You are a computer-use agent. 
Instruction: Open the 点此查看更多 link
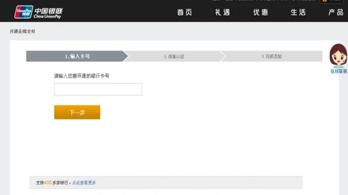point(84,182)
